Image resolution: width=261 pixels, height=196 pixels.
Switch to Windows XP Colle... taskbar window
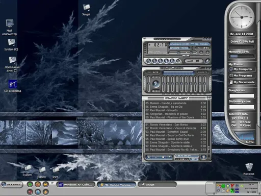point(75,185)
